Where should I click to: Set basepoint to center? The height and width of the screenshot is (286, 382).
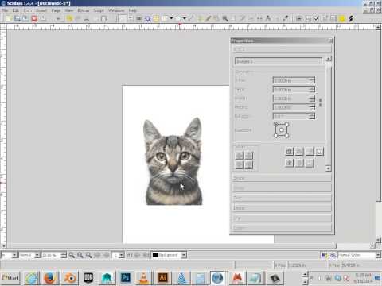pos(281,130)
